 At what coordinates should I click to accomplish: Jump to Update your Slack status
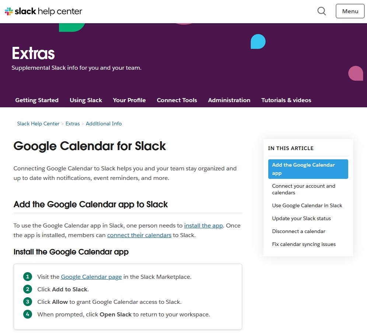pos(301,218)
